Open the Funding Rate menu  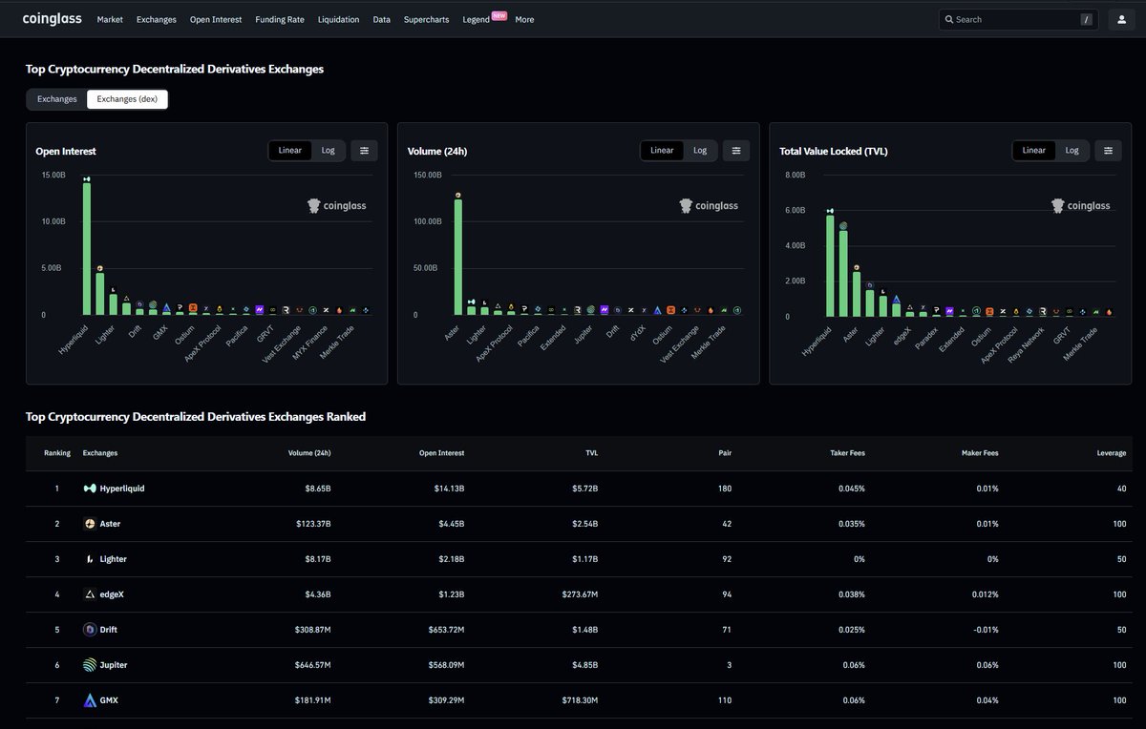click(280, 19)
